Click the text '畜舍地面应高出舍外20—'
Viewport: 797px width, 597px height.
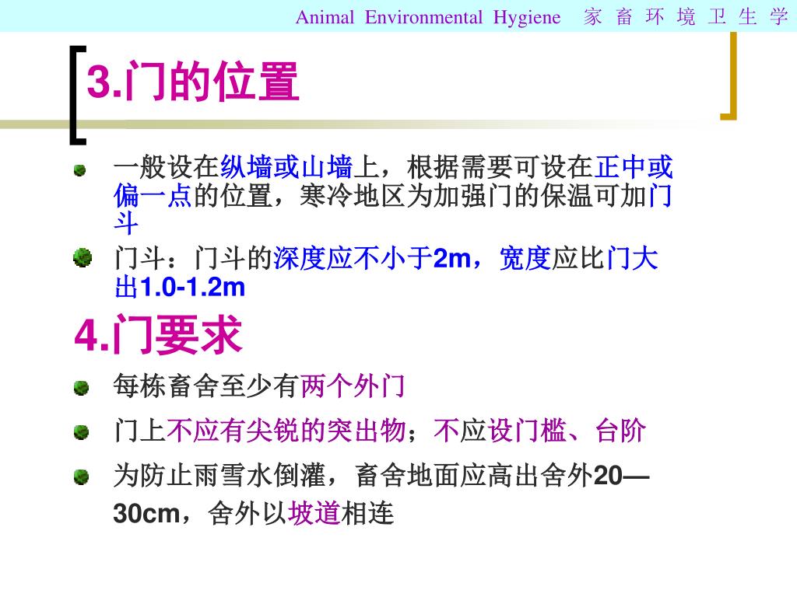click(502, 477)
